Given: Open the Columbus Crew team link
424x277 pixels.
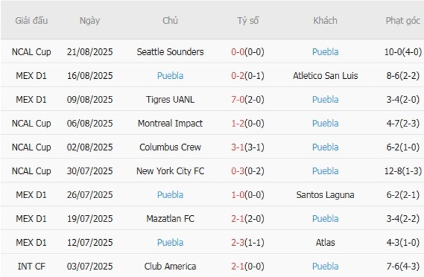Looking at the screenshot, I should pos(170,147).
